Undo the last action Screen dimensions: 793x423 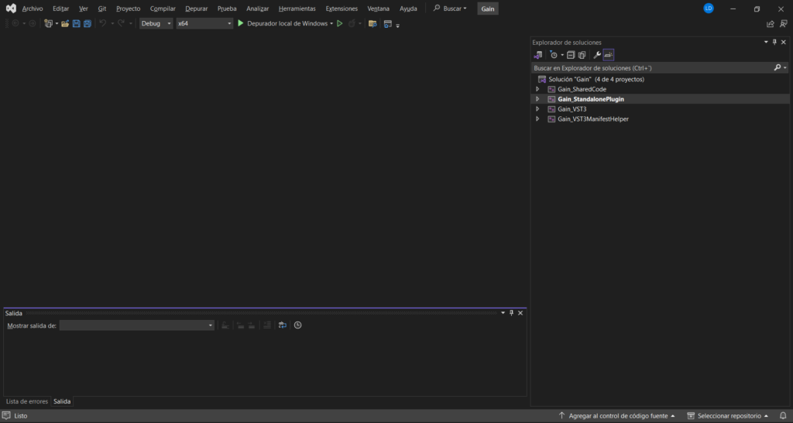pos(103,24)
